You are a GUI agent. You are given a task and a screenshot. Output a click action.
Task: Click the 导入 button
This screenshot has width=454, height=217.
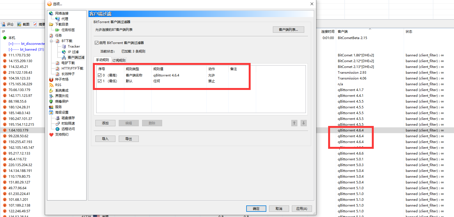105,139
